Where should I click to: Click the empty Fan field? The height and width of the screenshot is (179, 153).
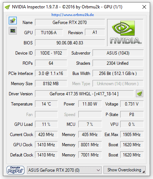[x=46, y=114]
